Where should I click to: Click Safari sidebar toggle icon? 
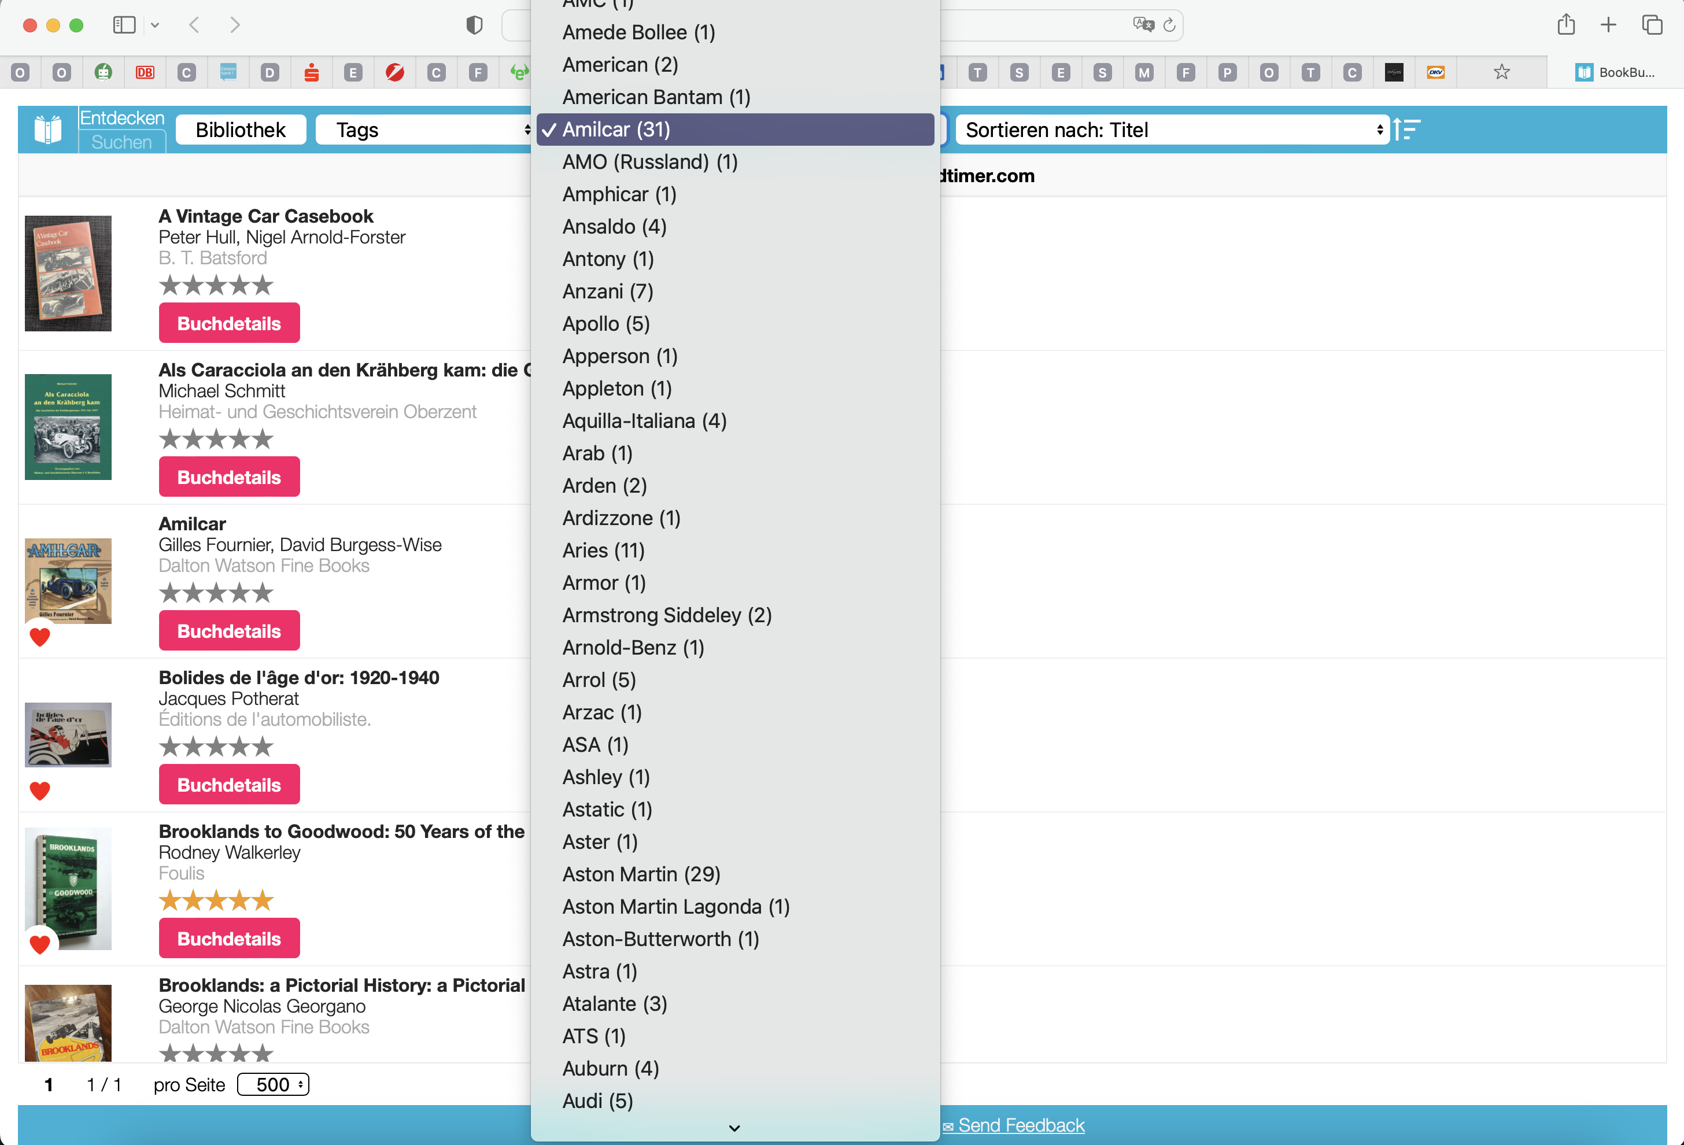pos(124,25)
